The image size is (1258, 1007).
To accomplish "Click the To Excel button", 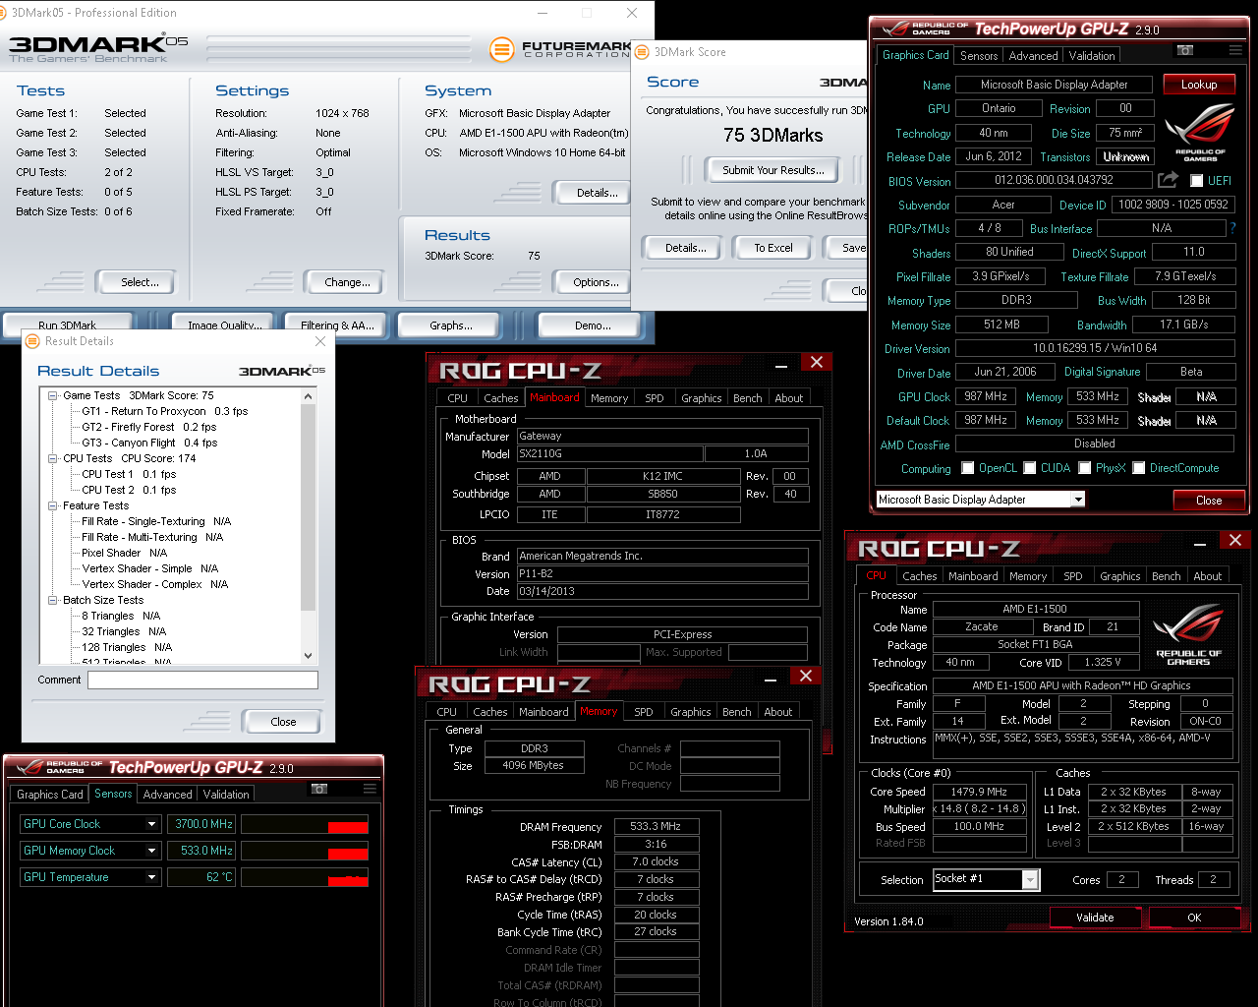I will coord(773,248).
